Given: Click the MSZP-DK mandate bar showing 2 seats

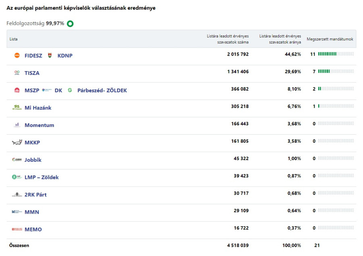Looking at the screenshot, I should (x=336, y=89).
